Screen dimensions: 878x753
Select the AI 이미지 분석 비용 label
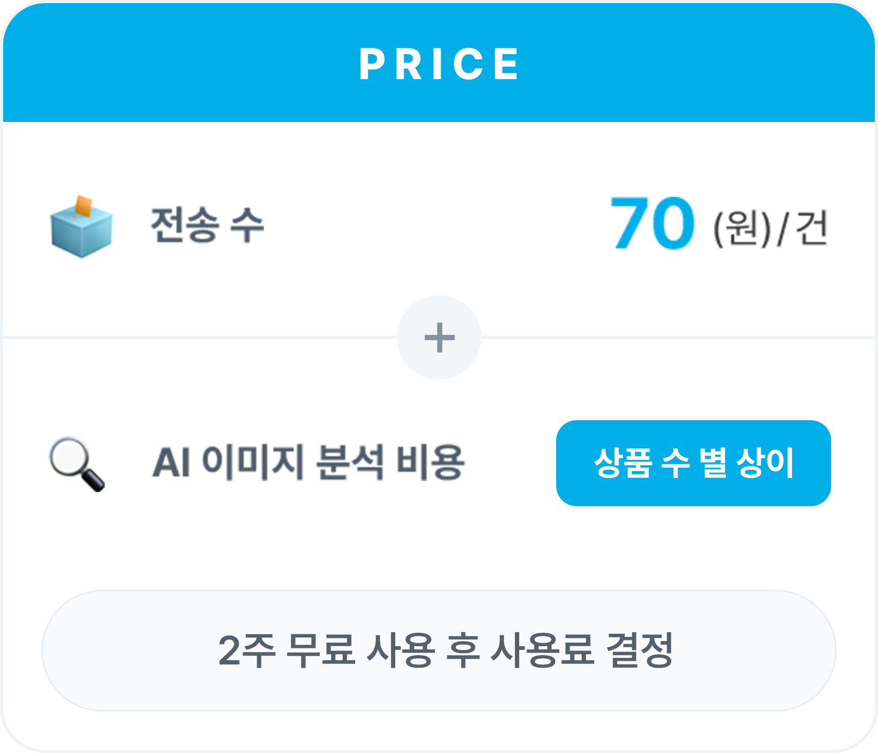point(308,462)
